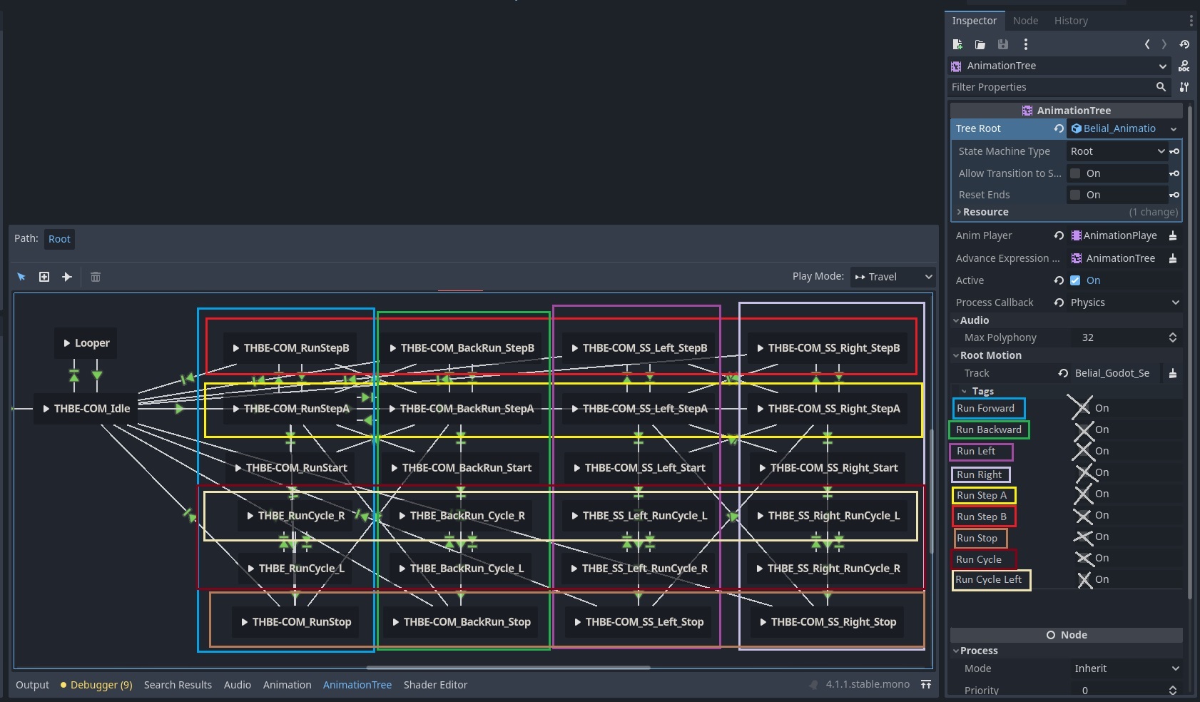This screenshot has width=1200, height=702.
Task: Click the history back arrow in the Inspector
Action: coord(1147,44)
